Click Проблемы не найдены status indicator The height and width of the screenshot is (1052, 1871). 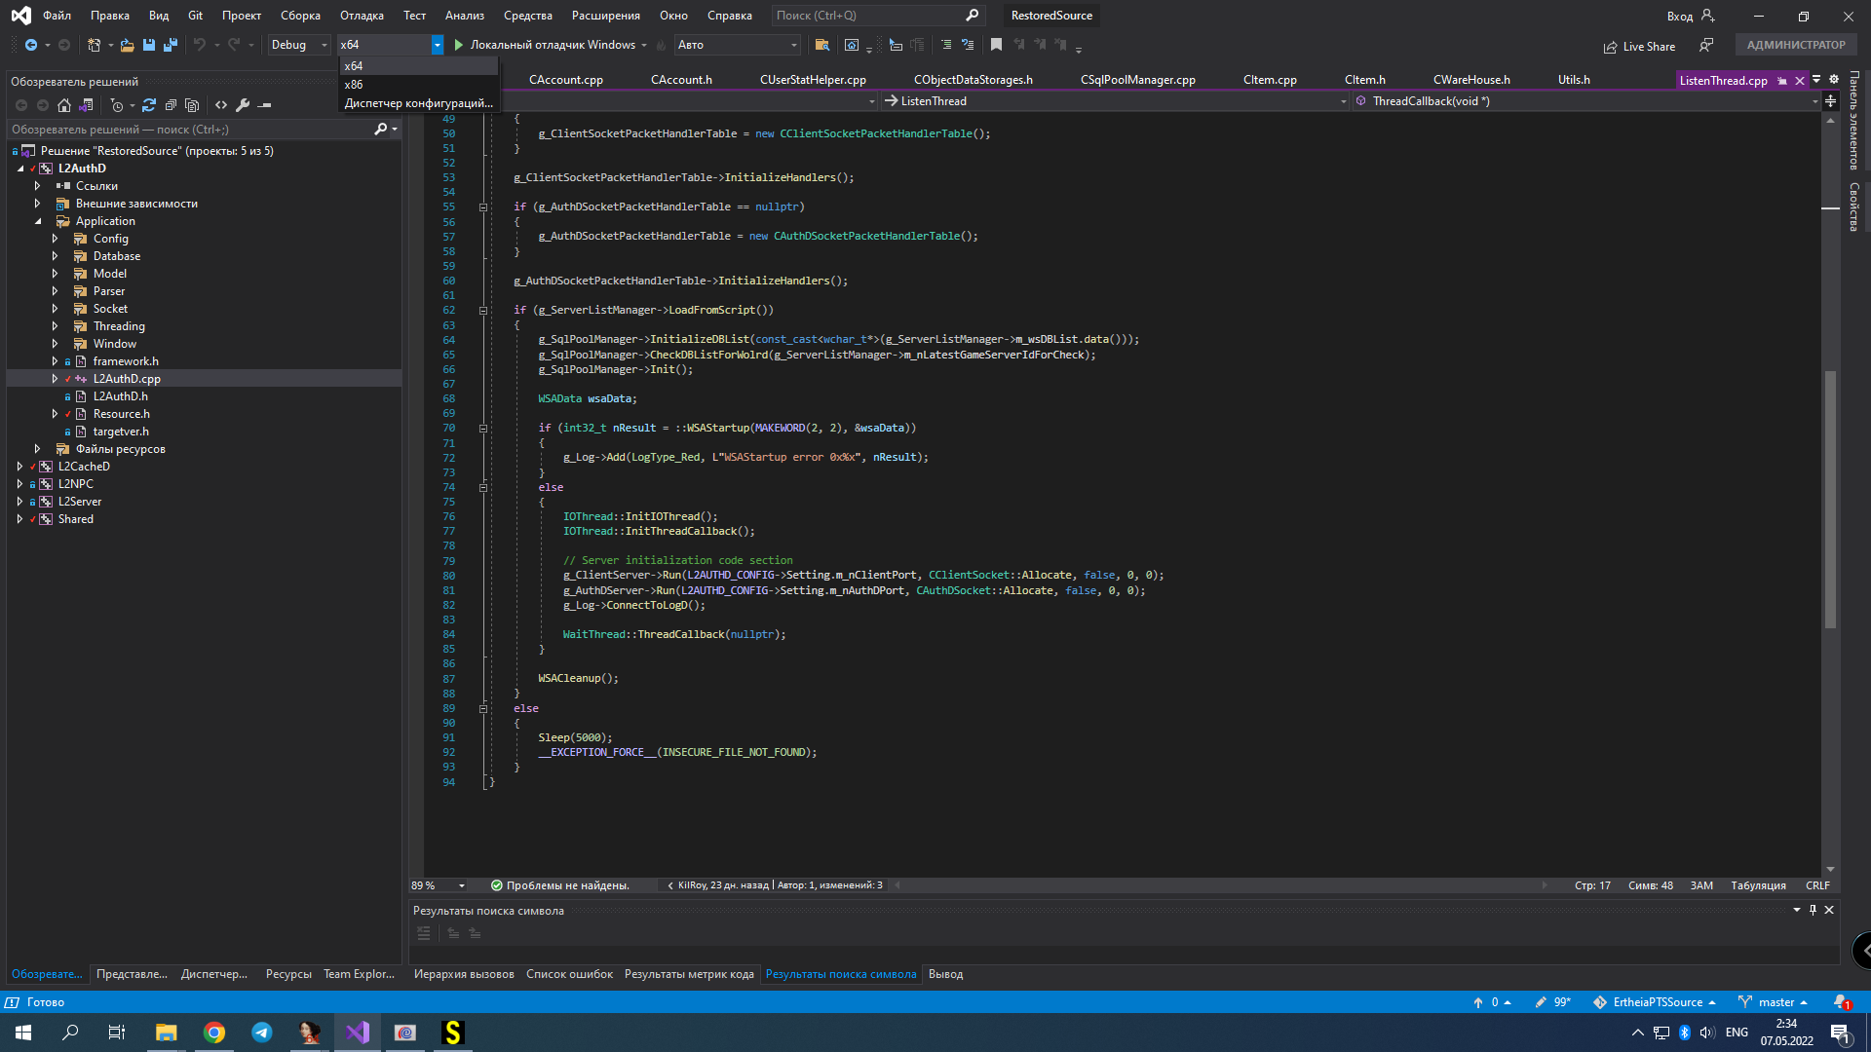(560, 885)
